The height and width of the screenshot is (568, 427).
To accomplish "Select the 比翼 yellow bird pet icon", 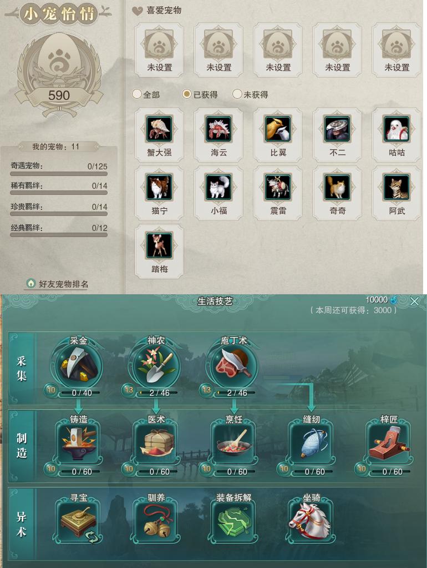I will [x=278, y=129].
